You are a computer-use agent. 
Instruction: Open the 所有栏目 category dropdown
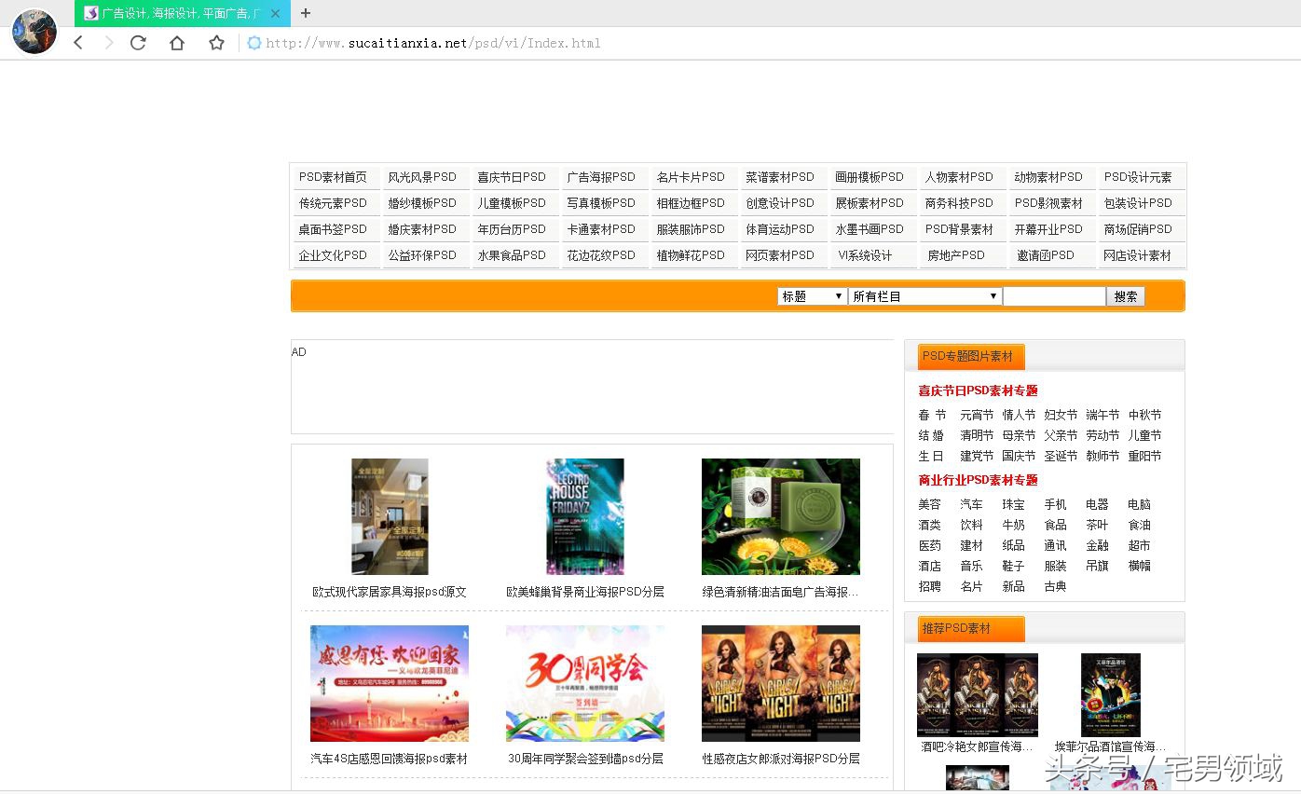coord(924,295)
